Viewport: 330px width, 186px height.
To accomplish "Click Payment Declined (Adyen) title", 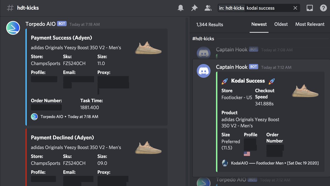I will (62, 138).
